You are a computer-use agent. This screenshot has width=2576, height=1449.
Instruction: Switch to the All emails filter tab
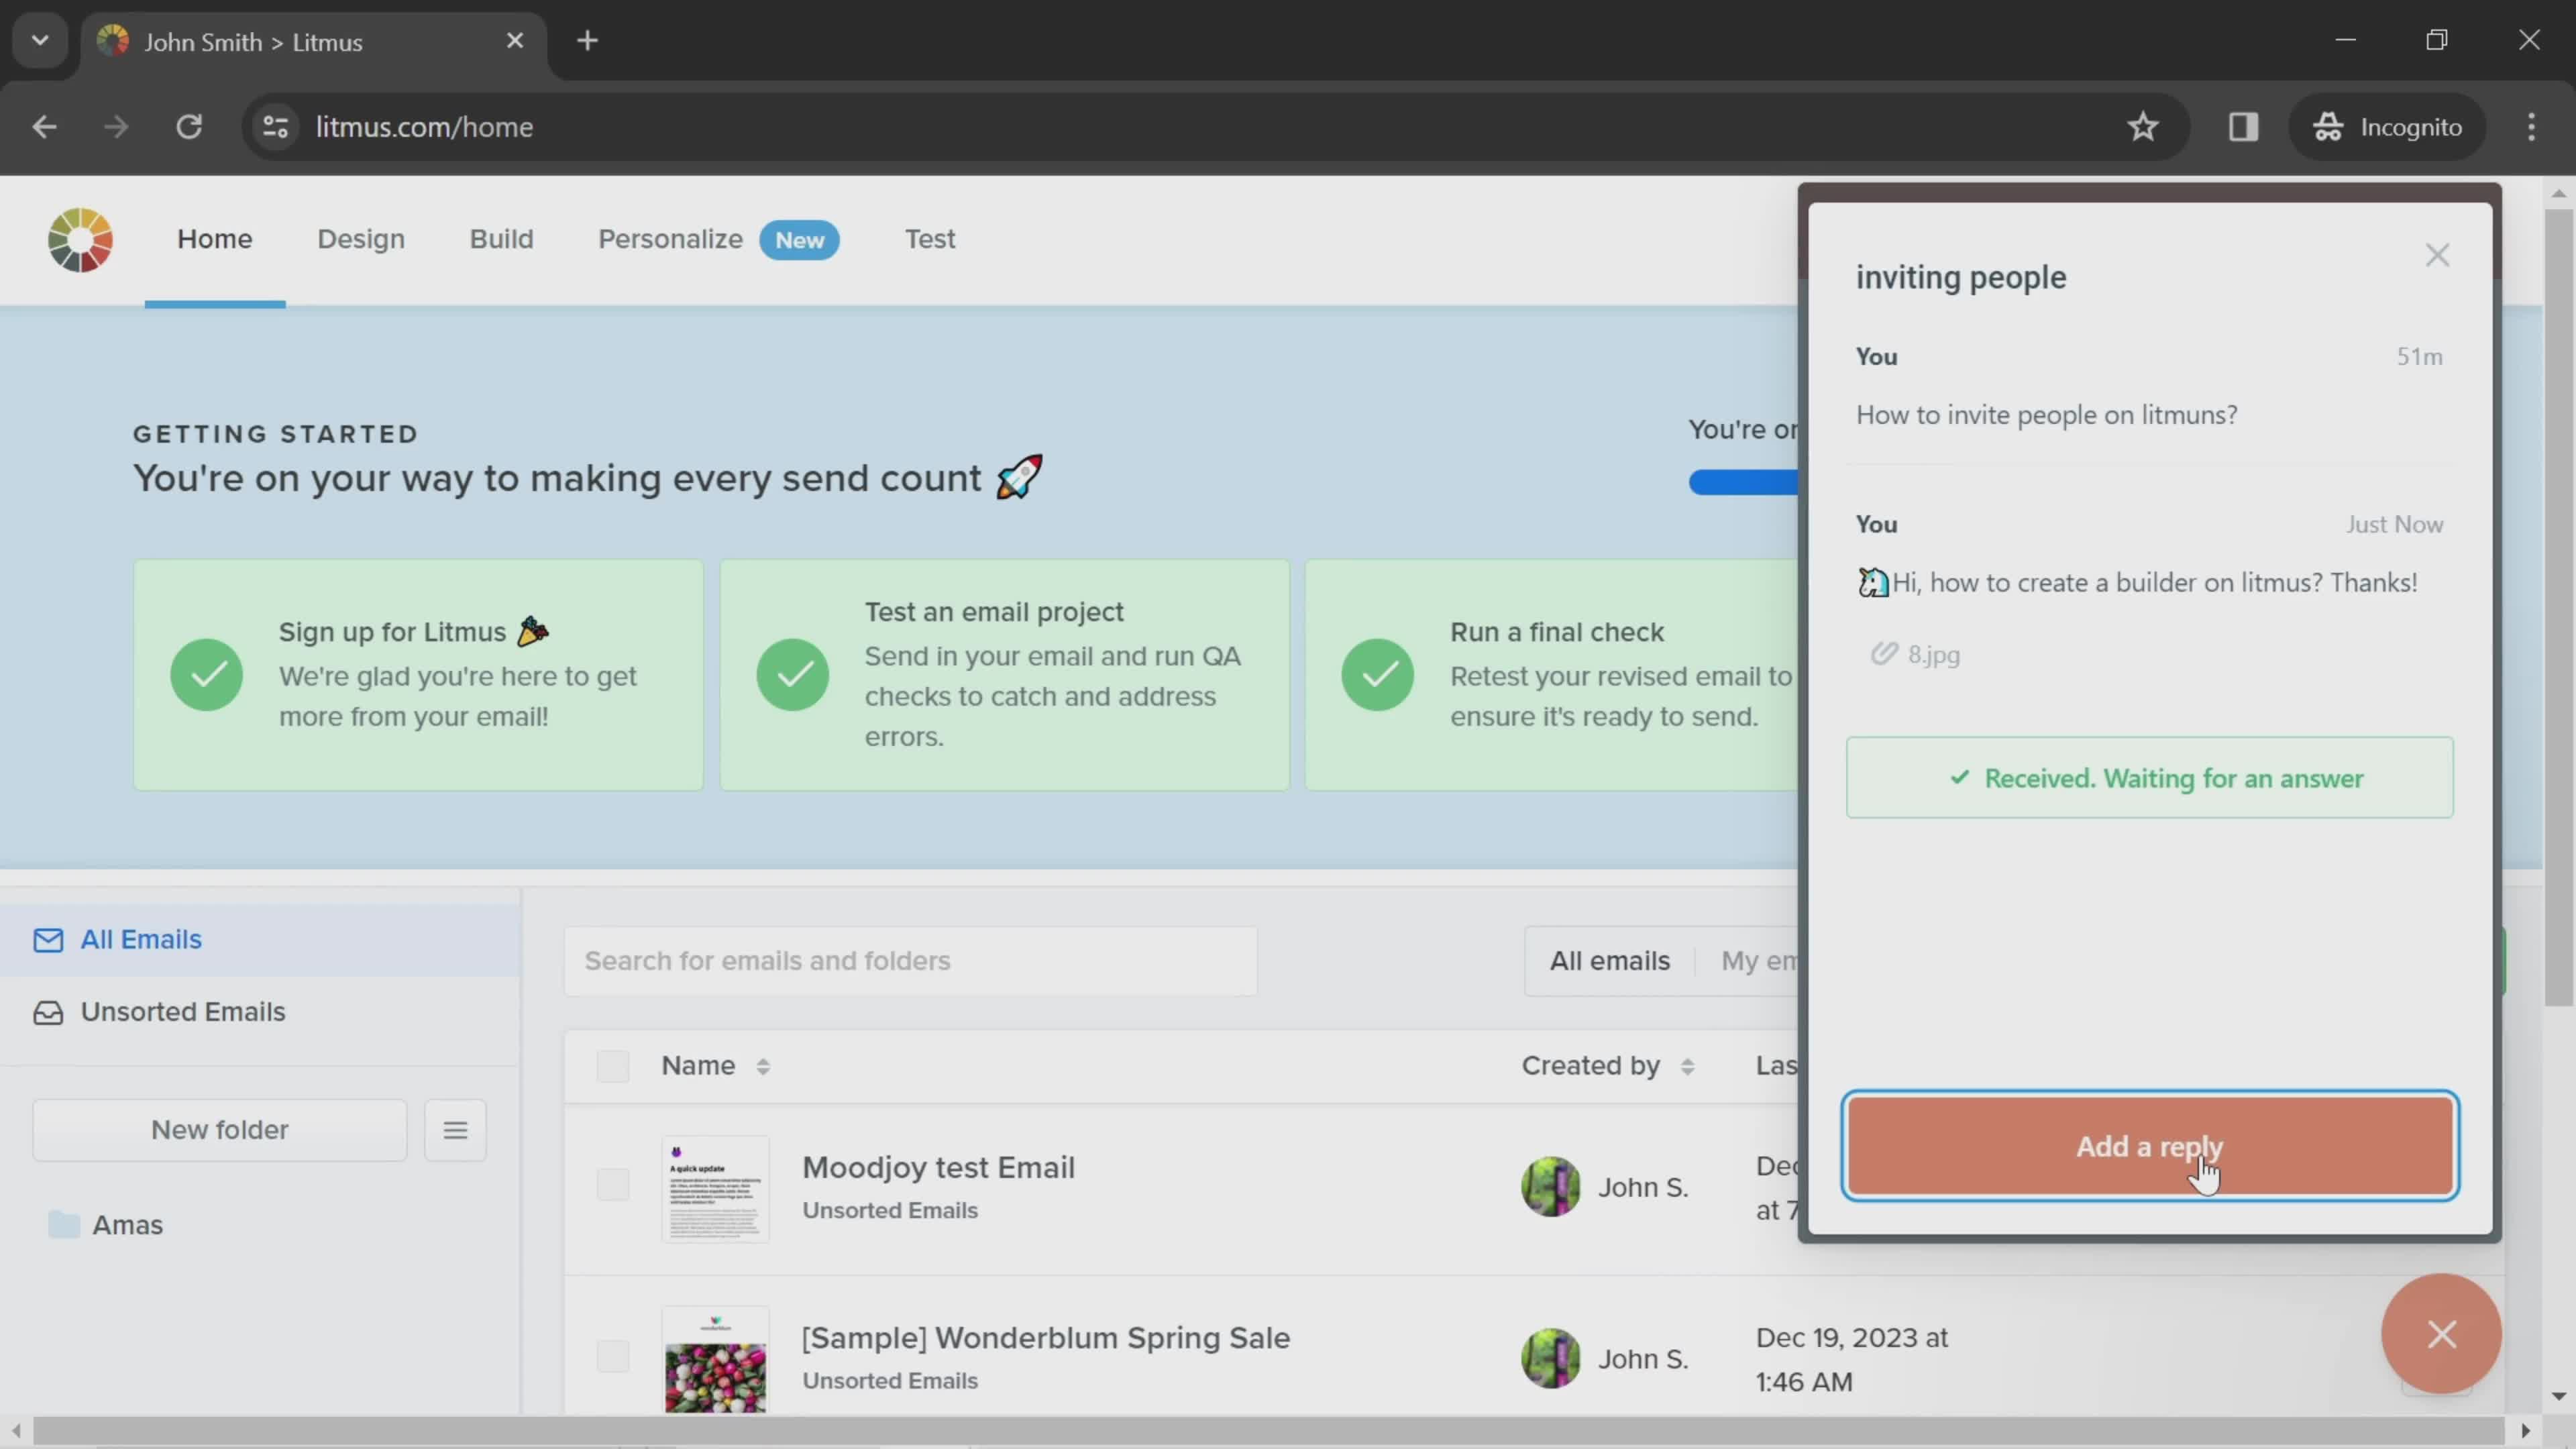[1609, 961]
